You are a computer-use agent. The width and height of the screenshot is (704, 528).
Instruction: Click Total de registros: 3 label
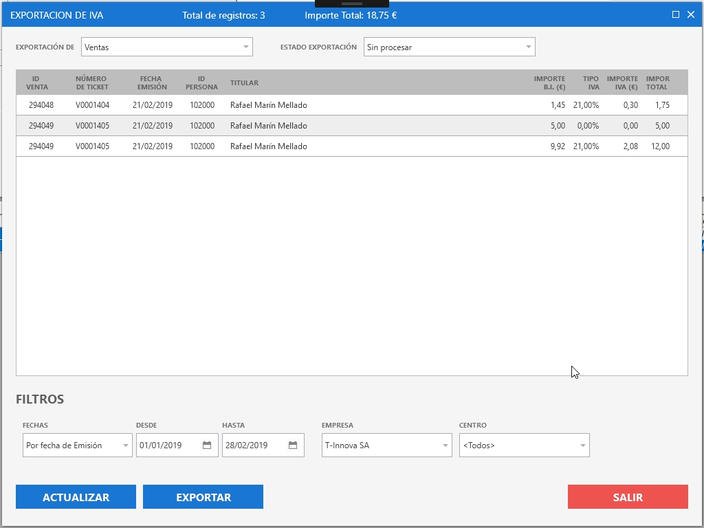(223, 15)
